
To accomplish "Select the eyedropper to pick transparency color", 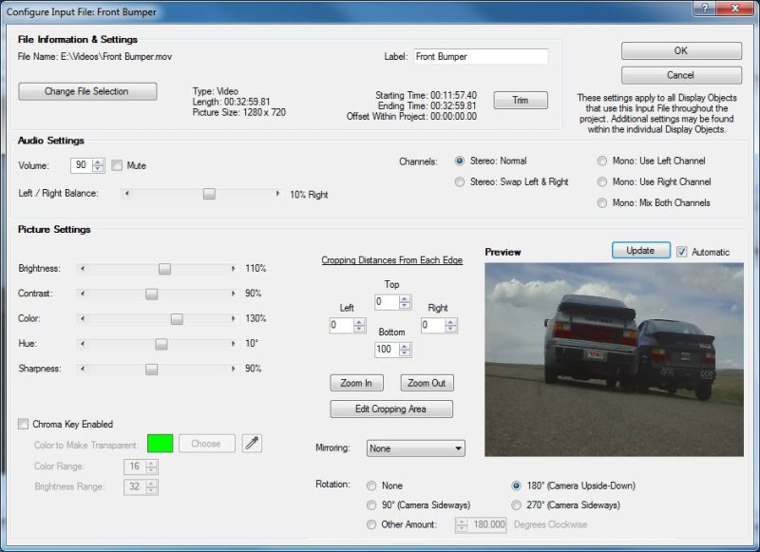I will point(251,443).
